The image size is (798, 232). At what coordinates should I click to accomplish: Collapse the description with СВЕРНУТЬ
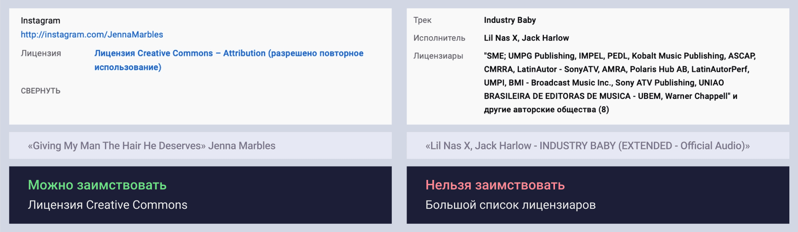pos(41,91)
